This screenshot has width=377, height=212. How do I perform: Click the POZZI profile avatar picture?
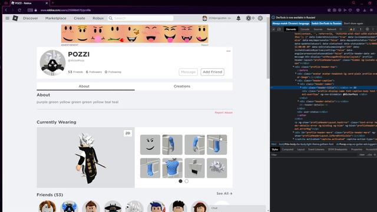click(x=52, y=63)
